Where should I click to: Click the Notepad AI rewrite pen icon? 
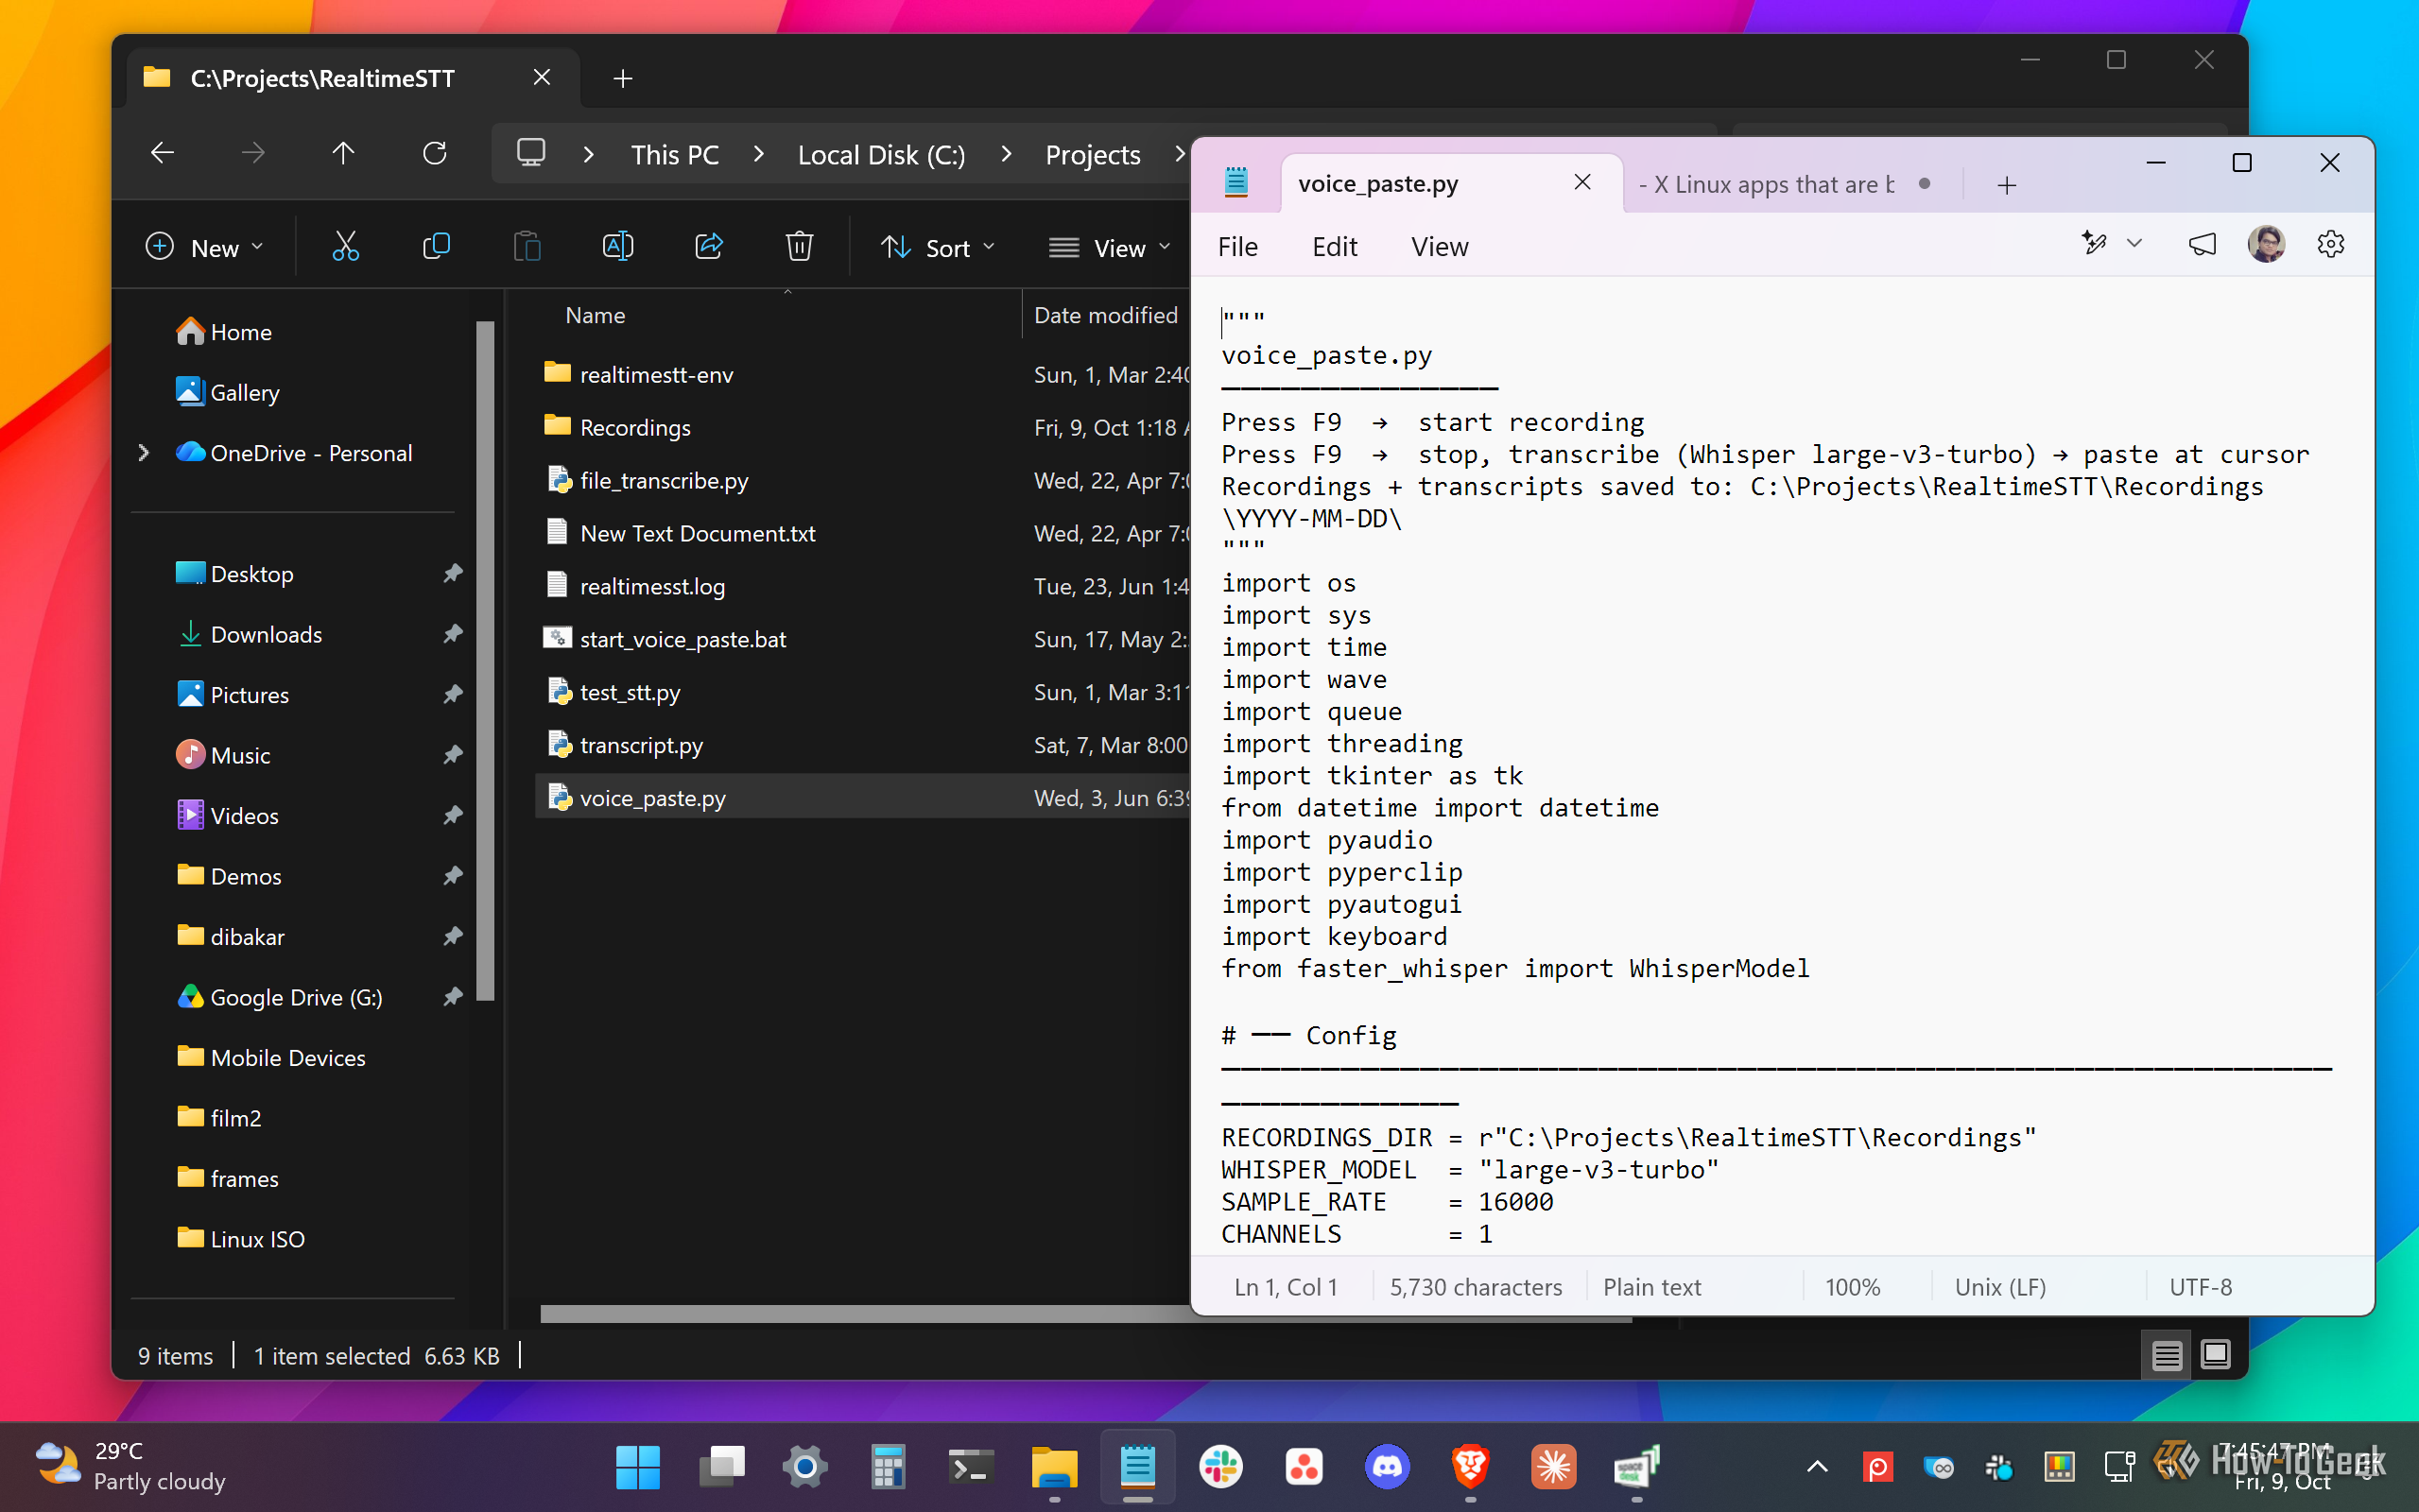click(x=2093, y=243)
